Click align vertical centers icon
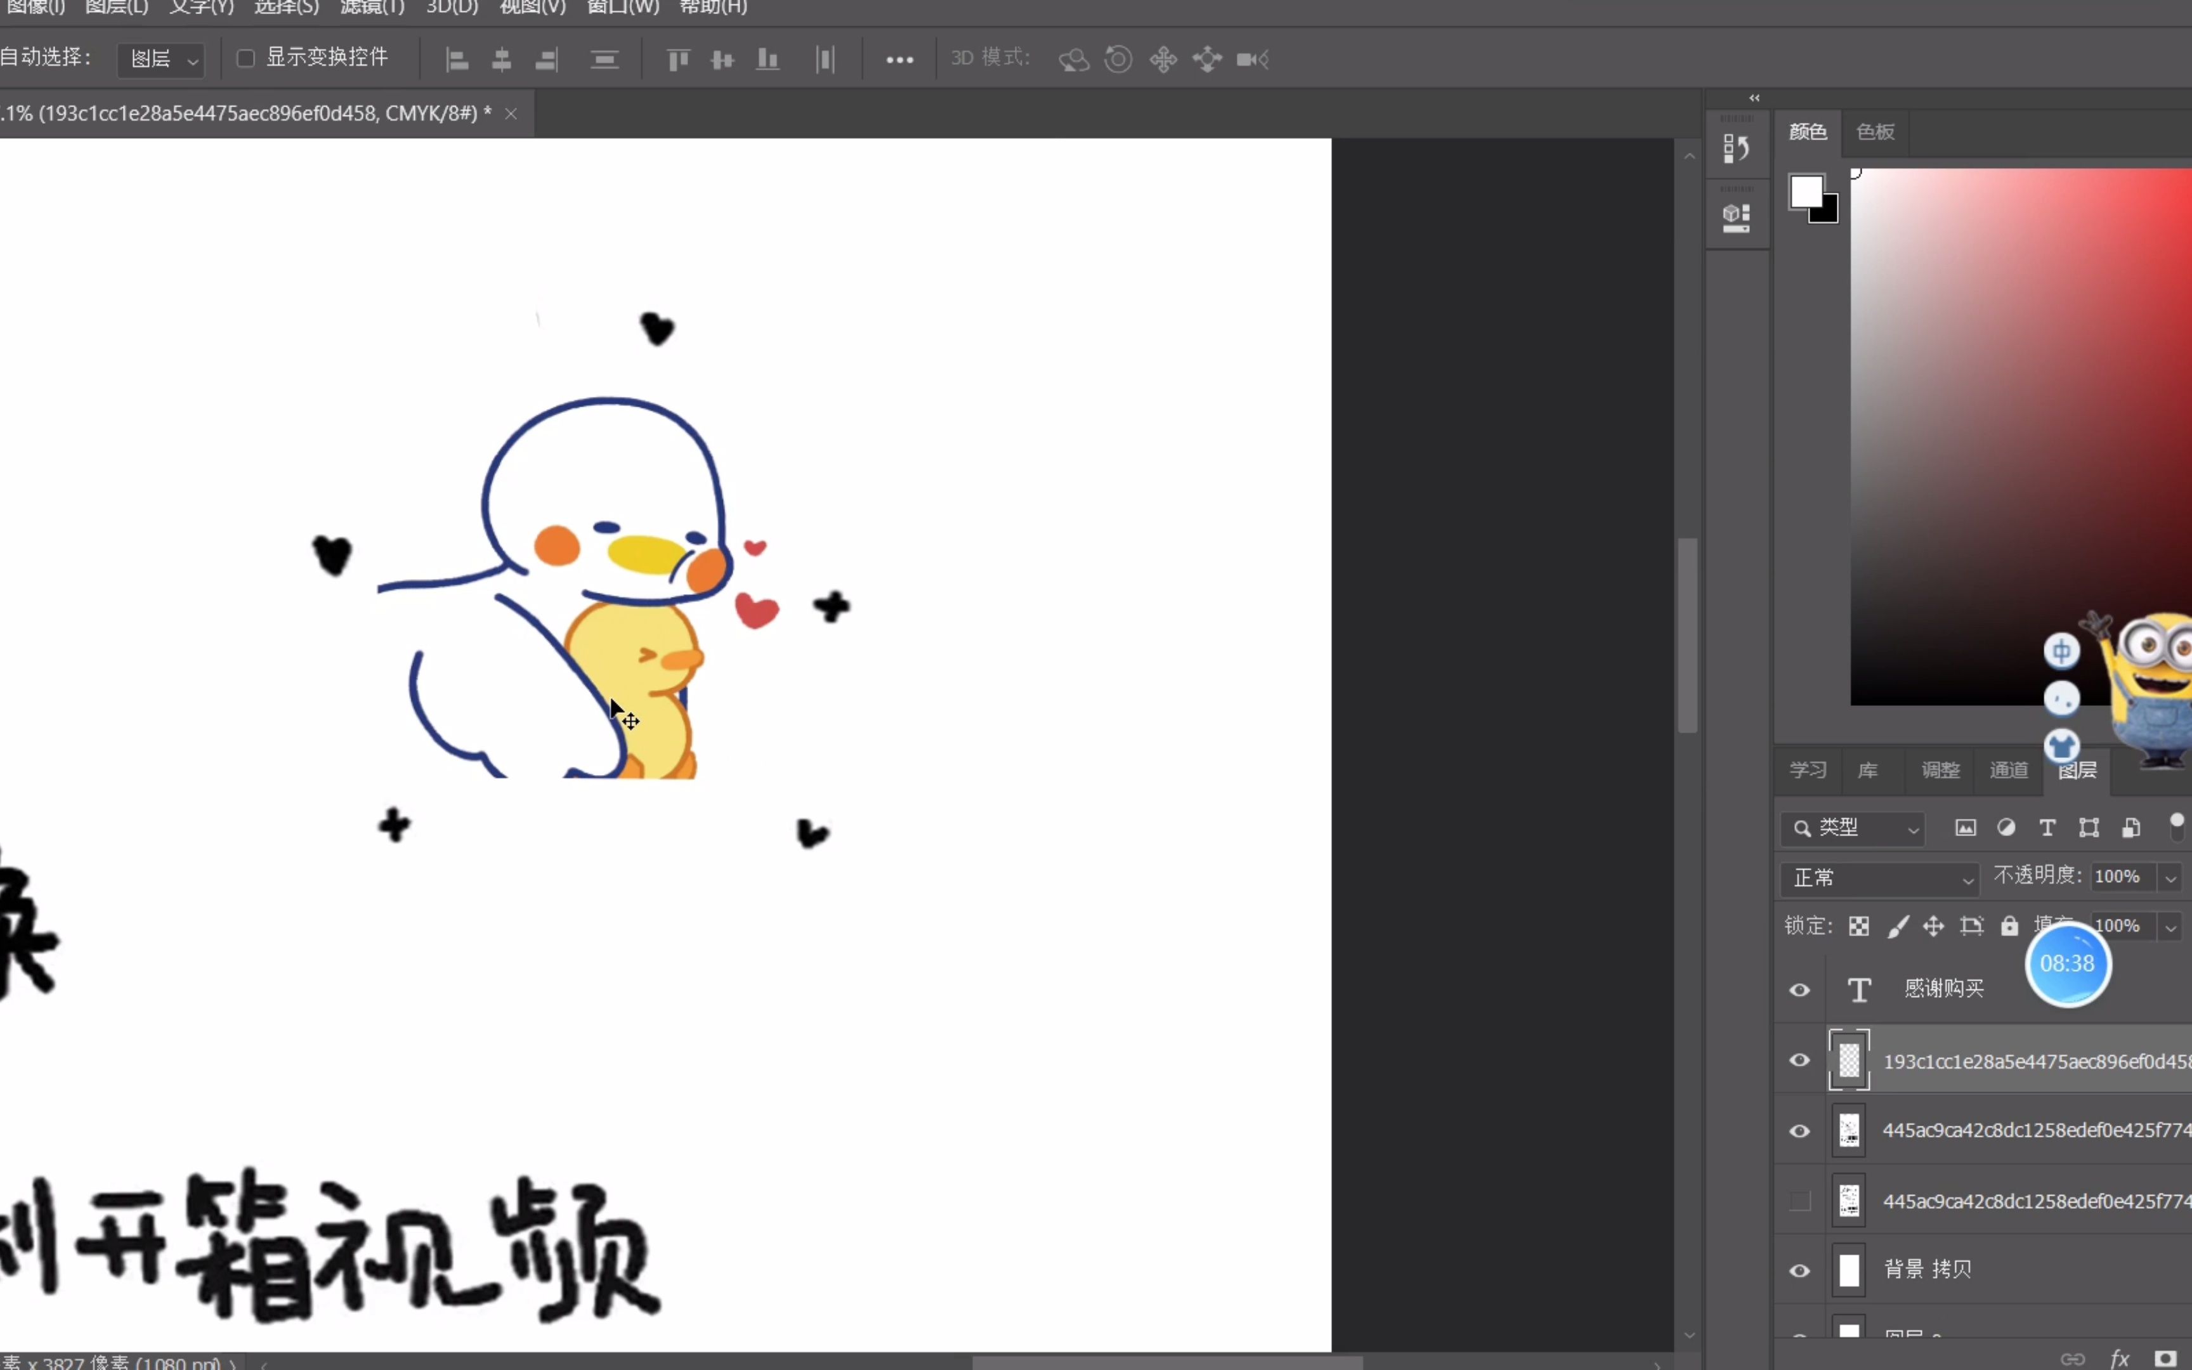Screen dimensions: 2192x1370 (722, 60)
